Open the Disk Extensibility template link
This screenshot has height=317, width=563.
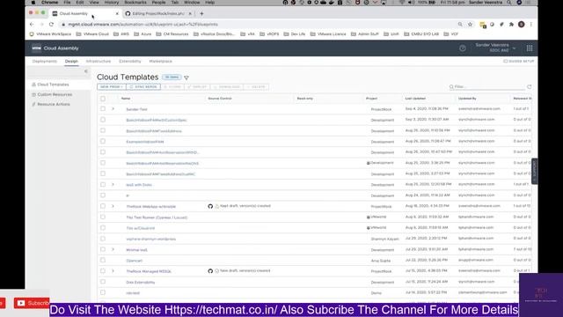pyautogui.click(x=141, y=283)
